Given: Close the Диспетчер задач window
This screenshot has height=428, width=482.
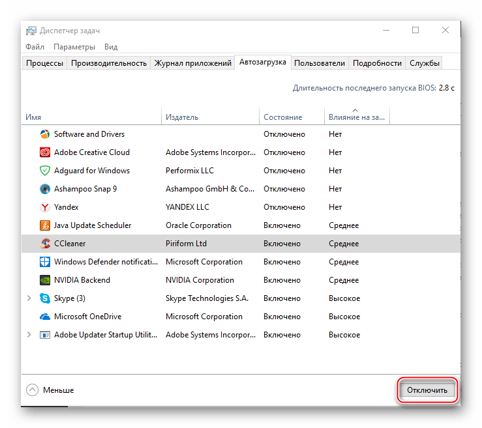Looking at the screenshot, I should [x=445, y=30].
